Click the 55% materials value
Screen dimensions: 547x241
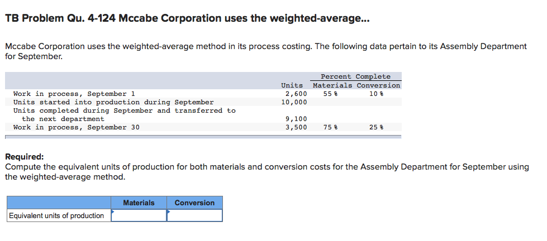(330, 94)
